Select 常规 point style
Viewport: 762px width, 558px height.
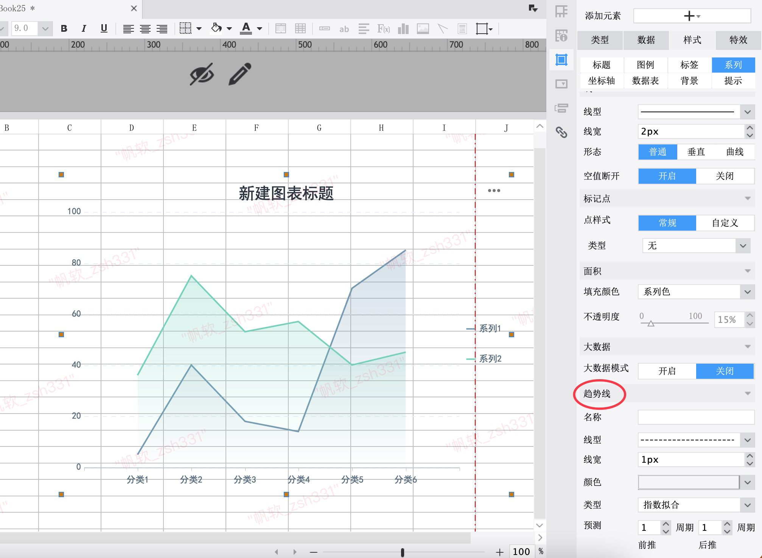click(667, 223)
